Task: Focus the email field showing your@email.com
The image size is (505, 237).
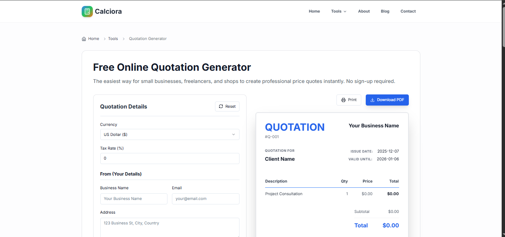Action: pyautogui.click(x=205, y=199)
